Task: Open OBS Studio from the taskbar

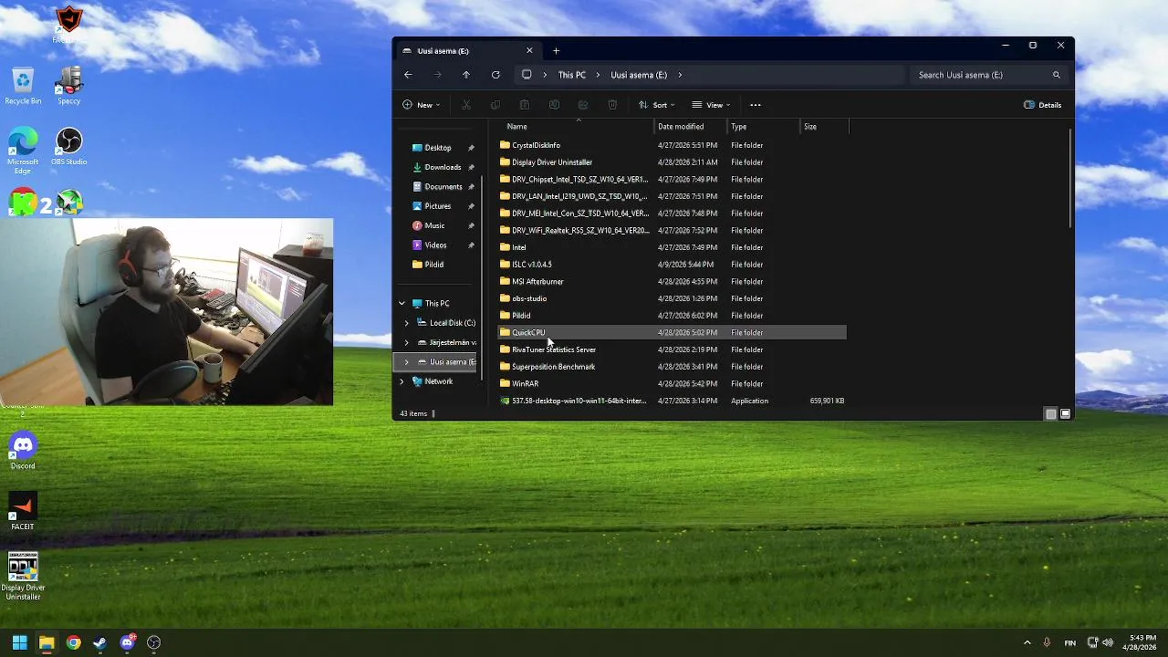Action: (x=153, y=642)
